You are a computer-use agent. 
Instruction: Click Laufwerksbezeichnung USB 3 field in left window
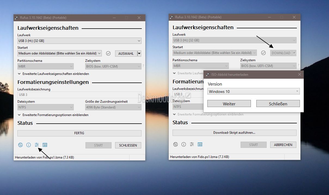pyautogui.click(x=79, y=95)
